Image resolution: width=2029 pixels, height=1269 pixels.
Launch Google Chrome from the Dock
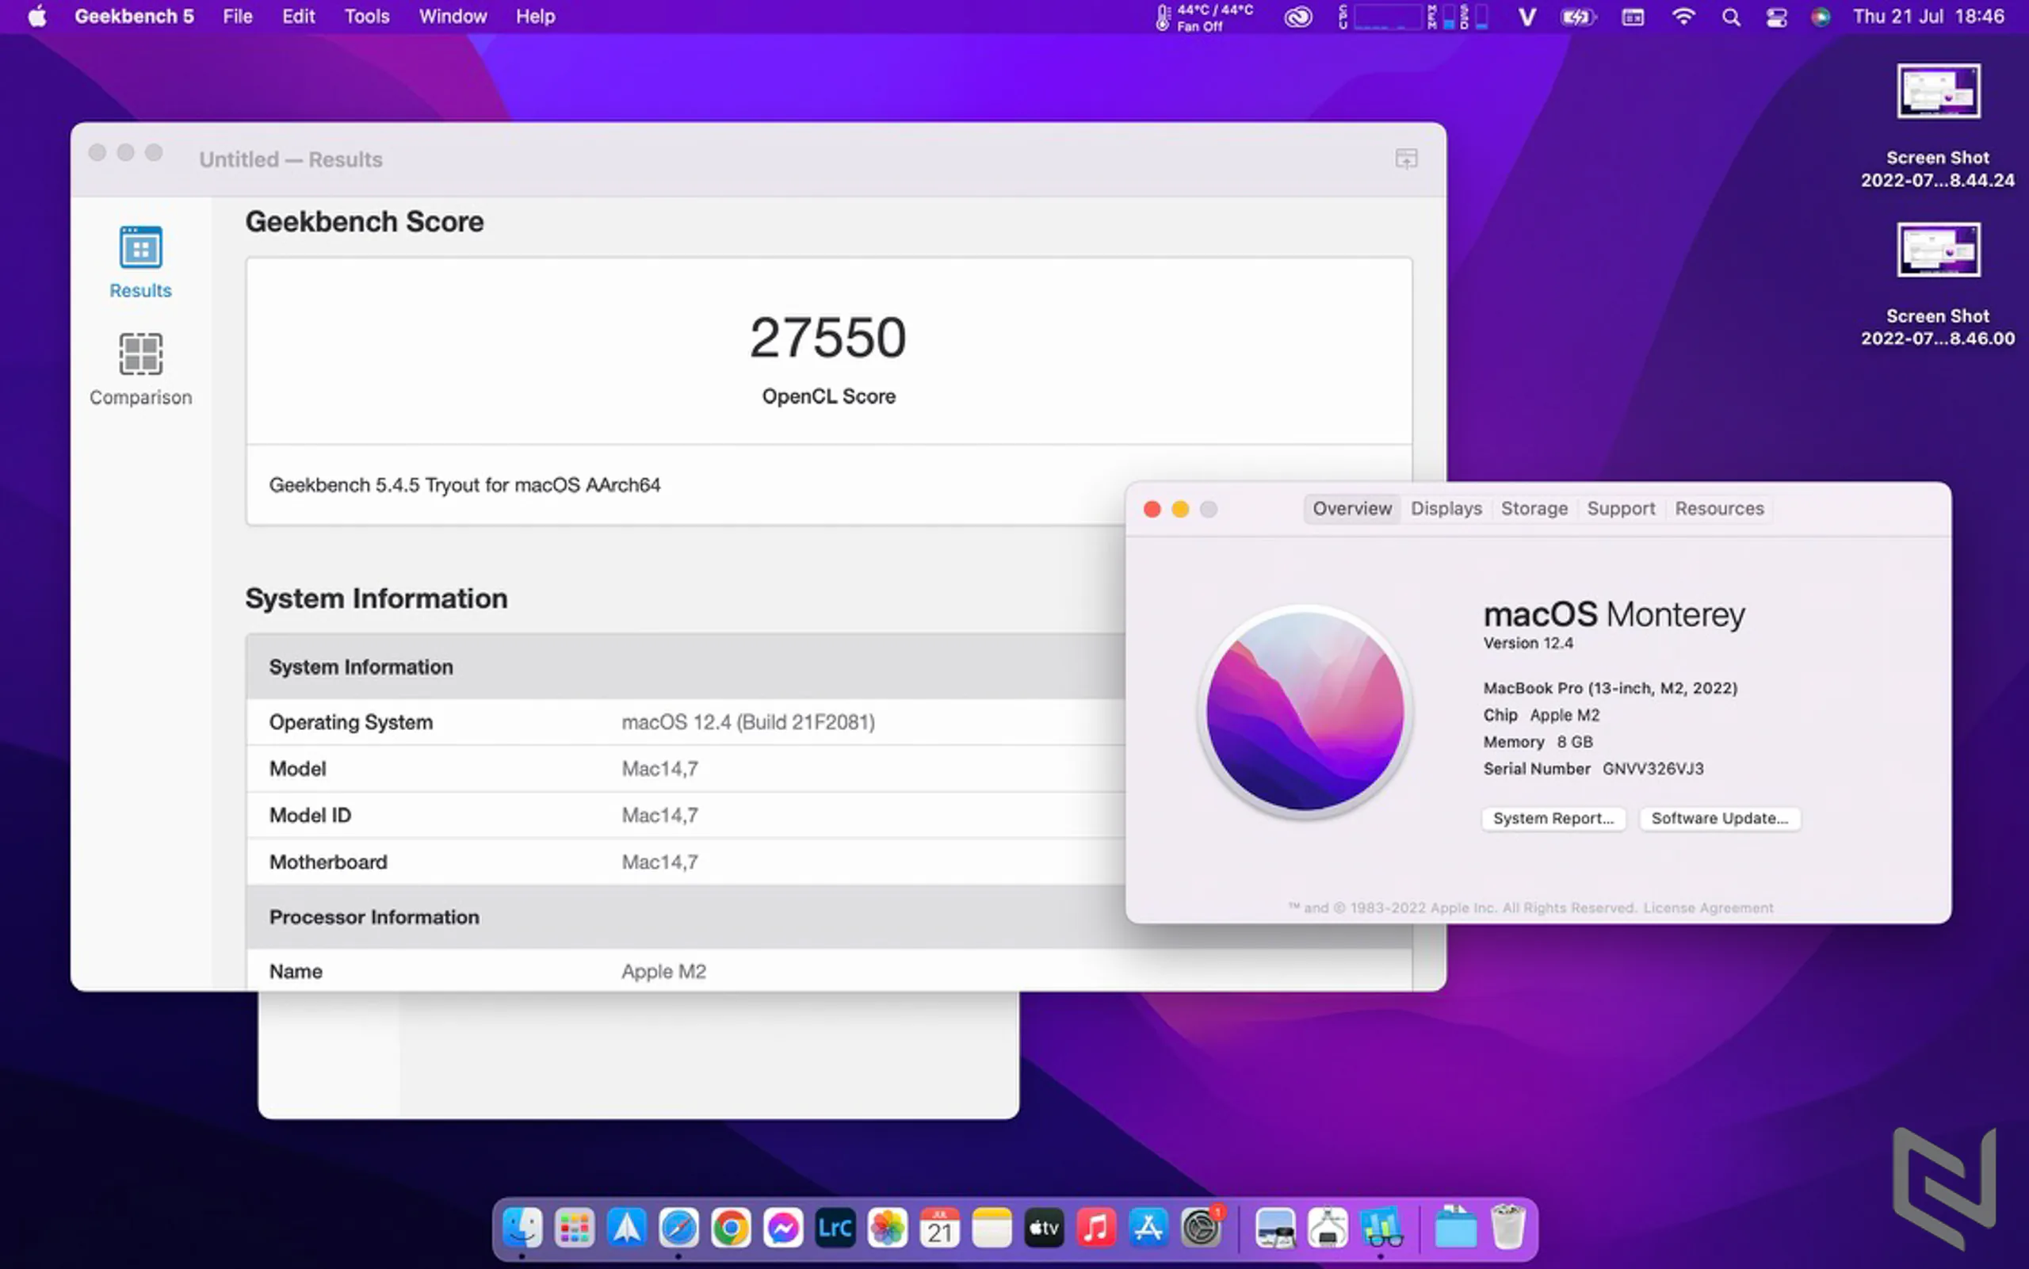(731, 1229)
